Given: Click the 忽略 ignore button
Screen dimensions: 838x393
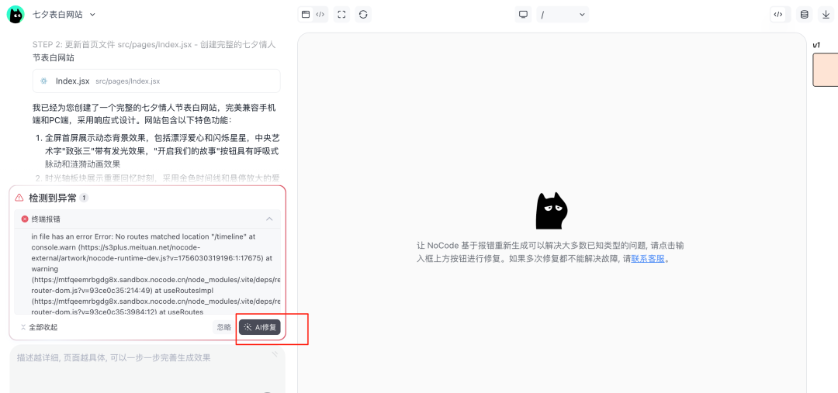Looking at the screenshot, I should (x=224, y=327).
